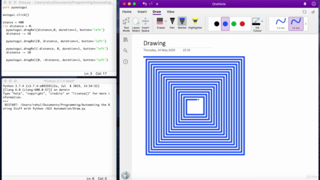Open recent notes clock icon

[125, 61]
